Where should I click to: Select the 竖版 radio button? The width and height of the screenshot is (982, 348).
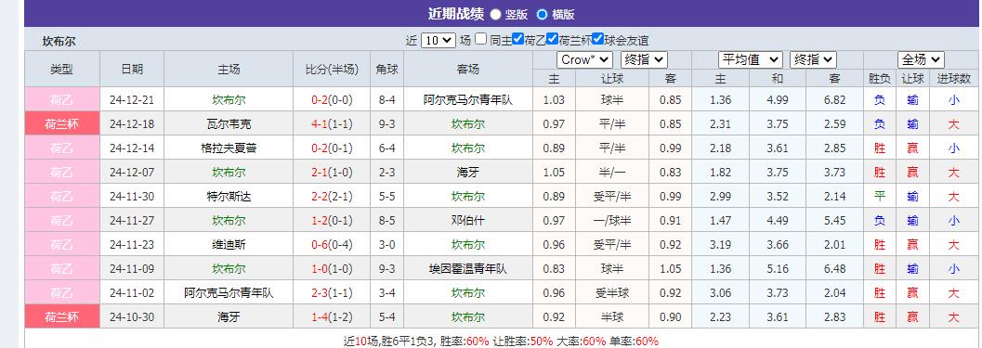pyautogui.click(x=495, y=15)
